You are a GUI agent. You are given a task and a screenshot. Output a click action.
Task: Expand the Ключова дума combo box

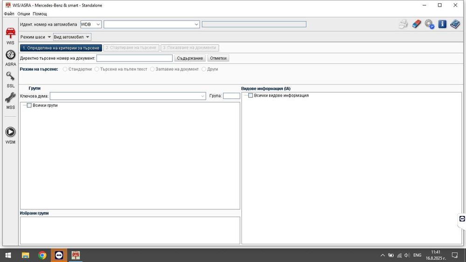[202, 96]
